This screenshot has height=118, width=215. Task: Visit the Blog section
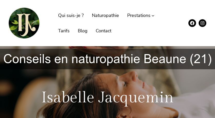(x=82, y=31)
